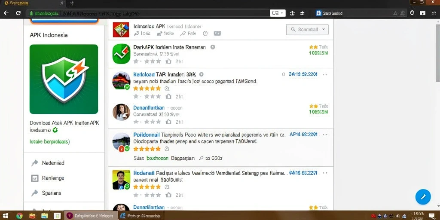Open the Poiidonnall post title link
The height and width of the screenshot is (220, 440).
(x=147, y=134)
